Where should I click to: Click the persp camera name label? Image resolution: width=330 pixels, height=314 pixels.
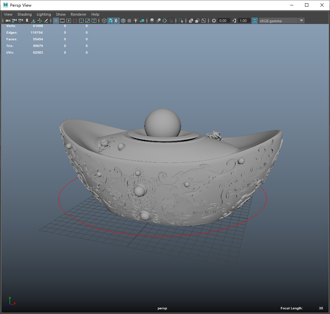(162, 308)
